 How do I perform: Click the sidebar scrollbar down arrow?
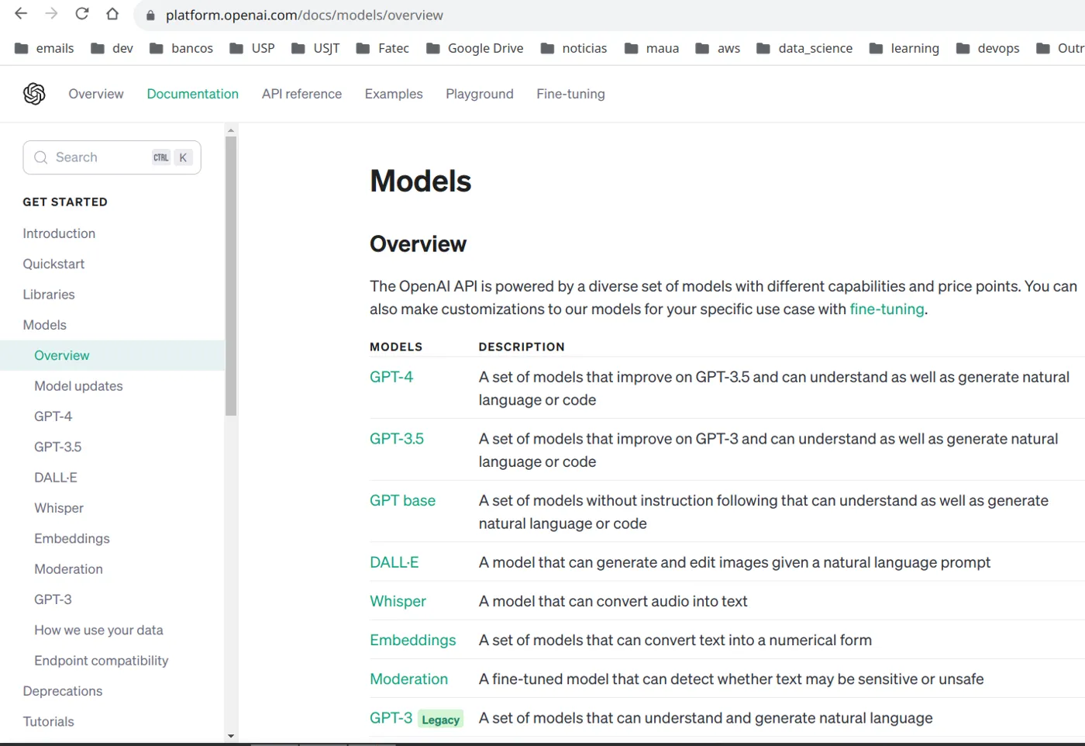[x=231, y=736]
